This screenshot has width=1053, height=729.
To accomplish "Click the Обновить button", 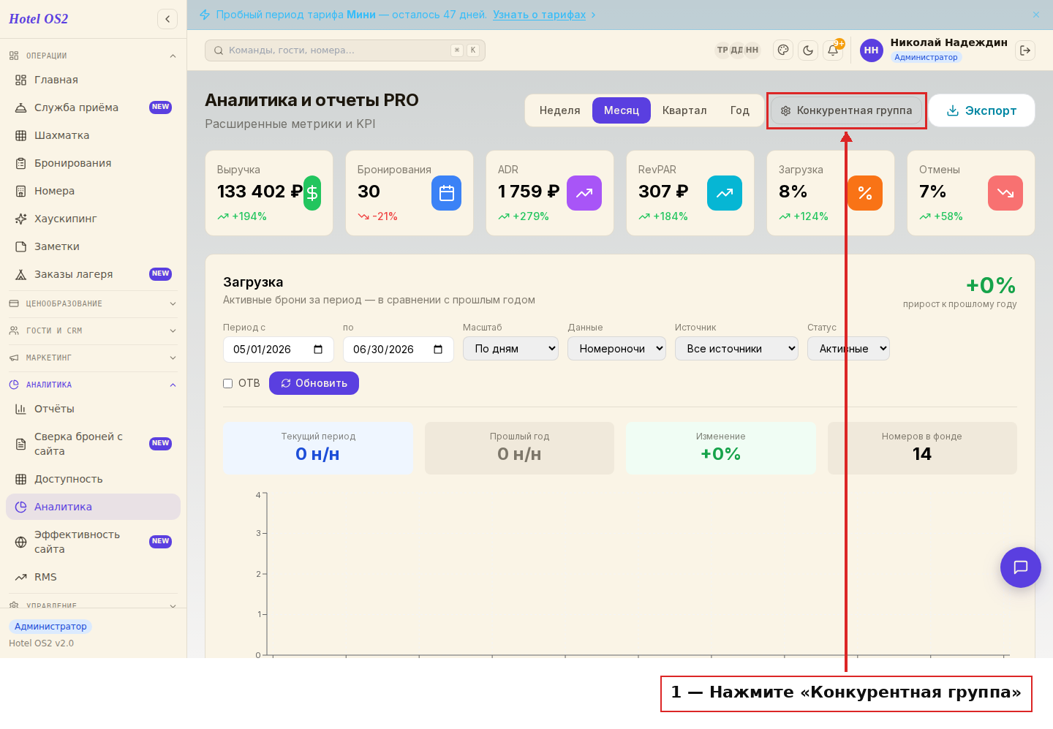I will click(314, 383).
